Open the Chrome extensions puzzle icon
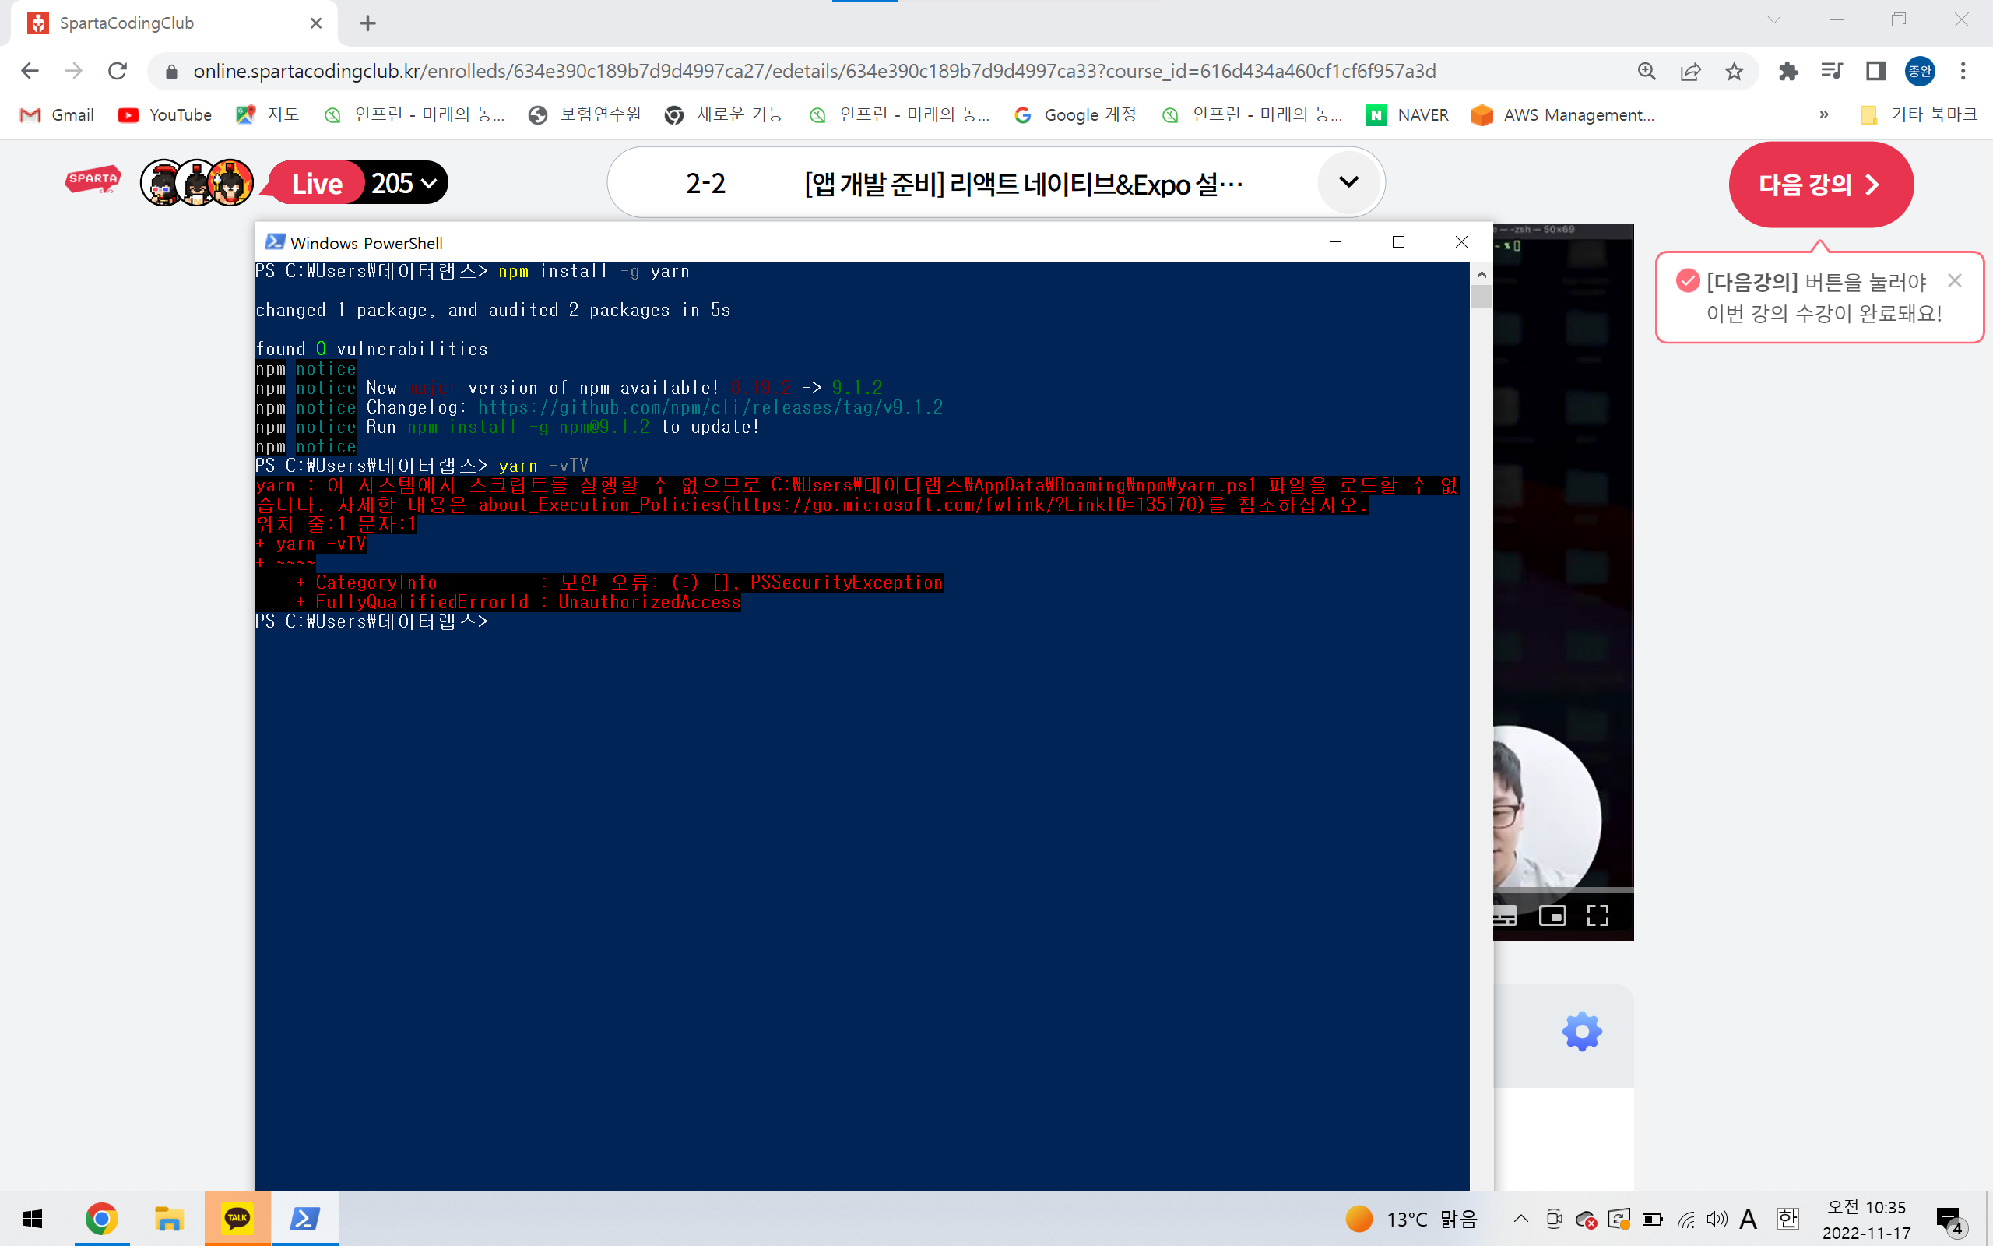Image resolution: width=1993 pixels, height=1246 pixels. (1788, 72)
